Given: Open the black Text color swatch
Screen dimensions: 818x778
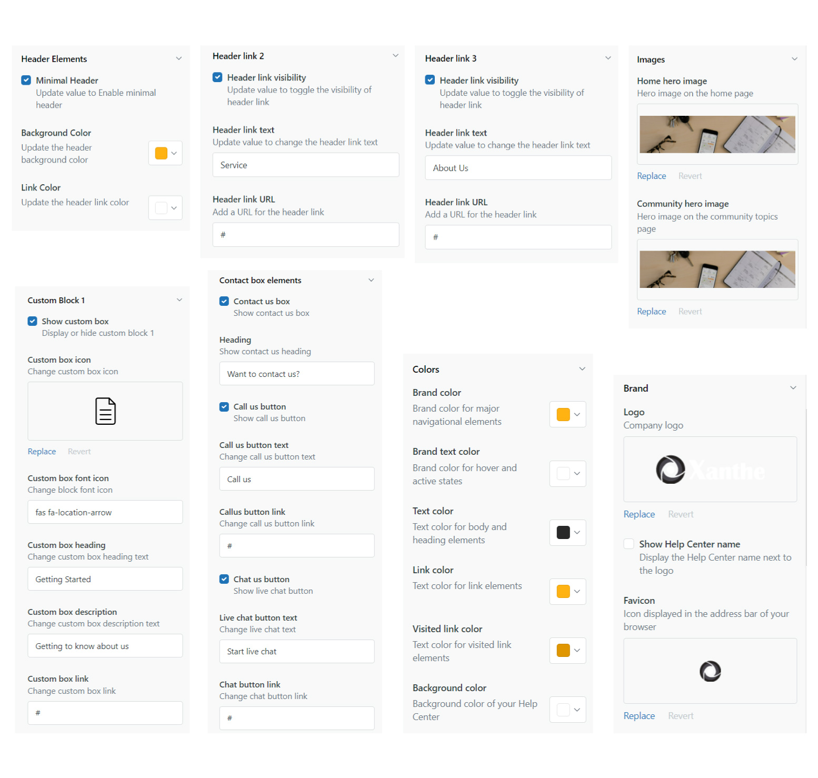Looking at the screenshot, I should 567,533.
